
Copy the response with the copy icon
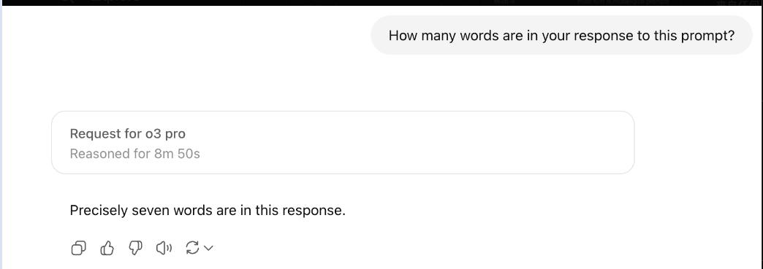(x=78, y=249)
